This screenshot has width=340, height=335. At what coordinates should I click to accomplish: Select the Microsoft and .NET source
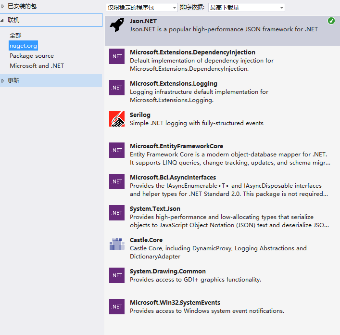pos(37,66)
